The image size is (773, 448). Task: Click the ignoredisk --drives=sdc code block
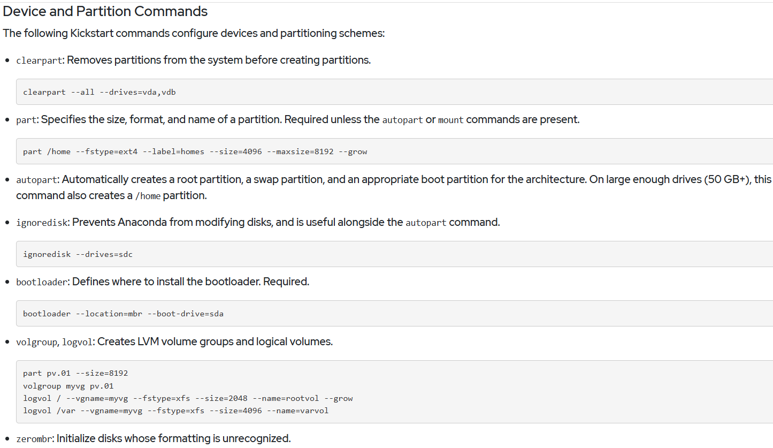tap(394, 254)
